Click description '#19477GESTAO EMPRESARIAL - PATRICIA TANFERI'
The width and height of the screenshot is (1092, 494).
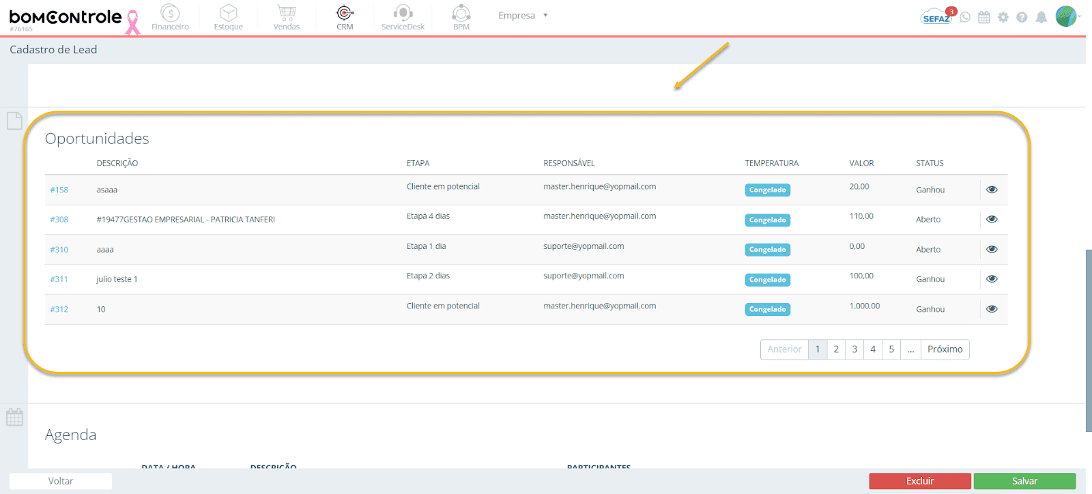click(x=186, y=220)
